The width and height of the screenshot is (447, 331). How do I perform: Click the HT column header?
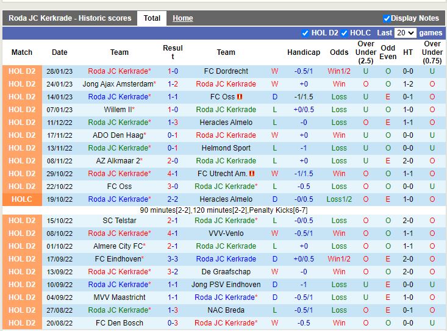pos(407,52)
